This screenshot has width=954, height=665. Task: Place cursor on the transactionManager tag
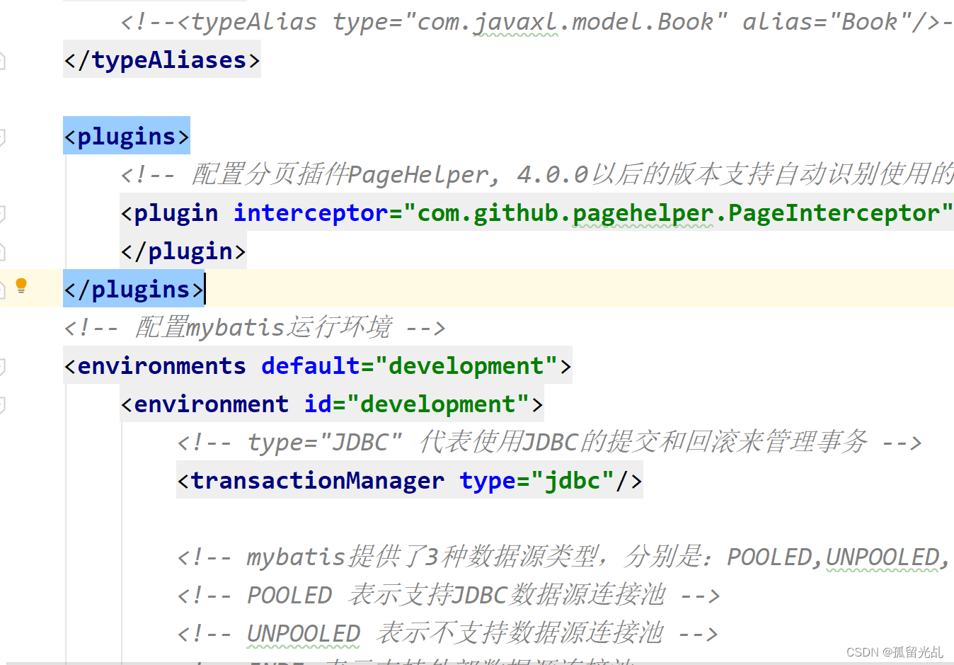click(317, 480)
